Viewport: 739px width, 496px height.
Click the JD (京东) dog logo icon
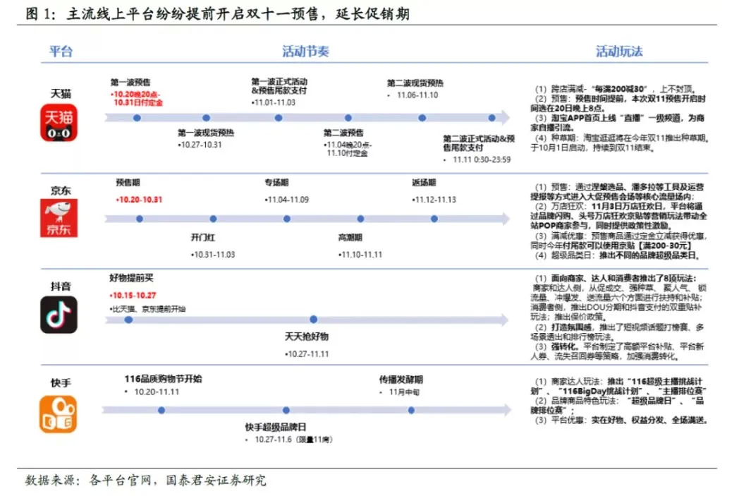[x=59, y=218]
